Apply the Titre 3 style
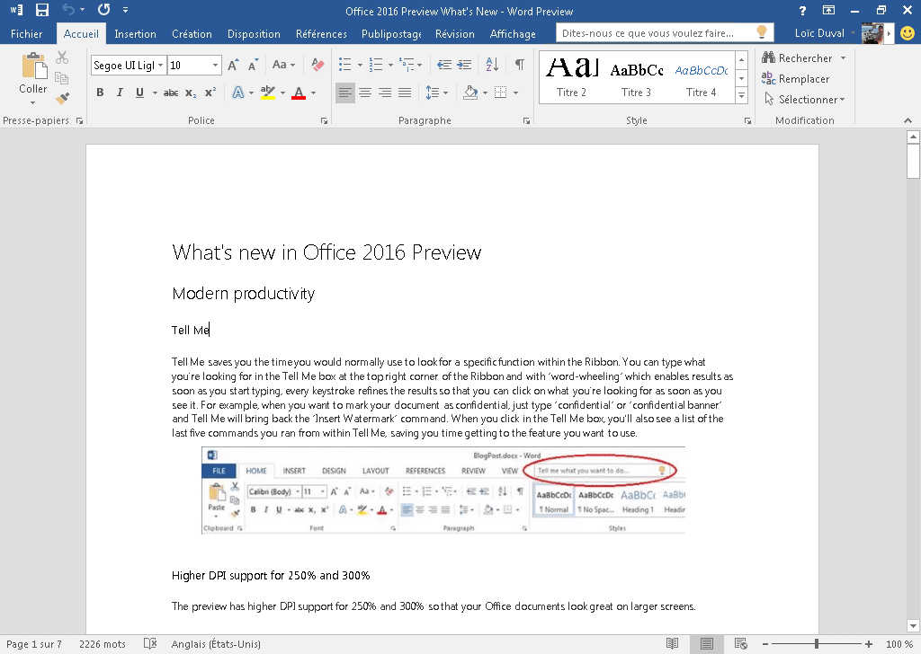 636,77
